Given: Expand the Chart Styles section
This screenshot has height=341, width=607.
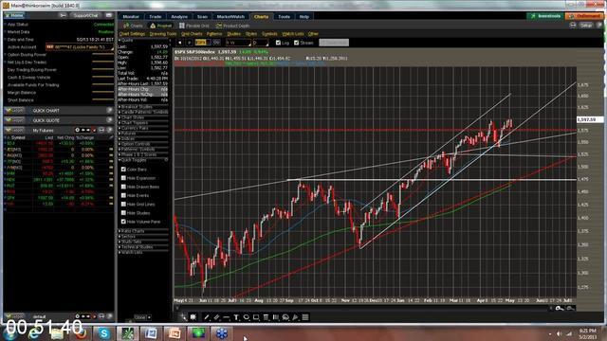Looking at the screenshot, I should [x=143, y=117].
